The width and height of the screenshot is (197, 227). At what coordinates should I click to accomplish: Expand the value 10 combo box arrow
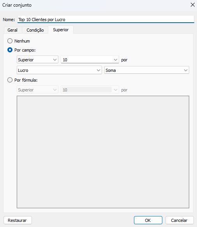pos(116,60)
